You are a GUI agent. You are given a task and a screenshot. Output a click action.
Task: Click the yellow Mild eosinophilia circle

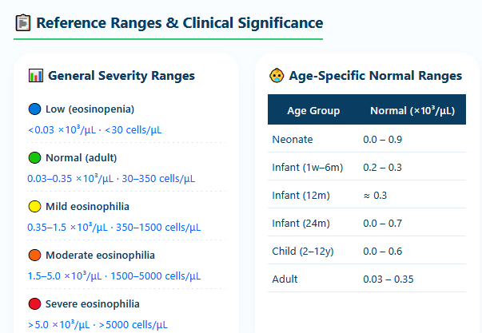point(34,207)
